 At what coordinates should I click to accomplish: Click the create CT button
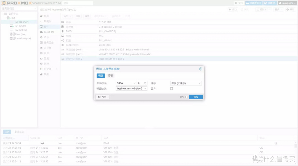click(x=270, y=3)
